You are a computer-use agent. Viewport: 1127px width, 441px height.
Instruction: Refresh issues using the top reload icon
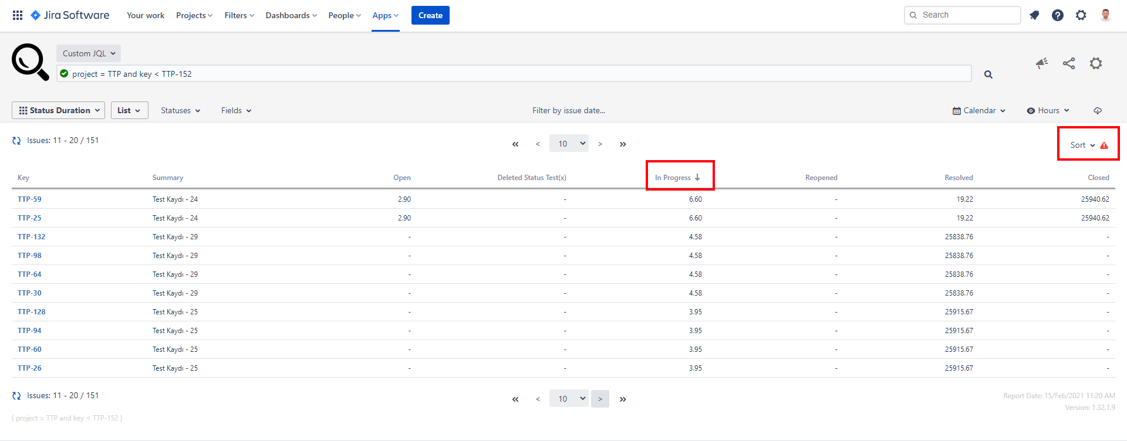coord(16,141)
